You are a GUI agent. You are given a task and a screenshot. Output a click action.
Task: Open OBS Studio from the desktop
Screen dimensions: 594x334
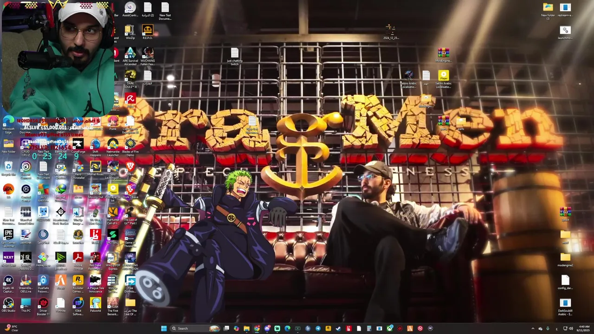pos(8,305)
